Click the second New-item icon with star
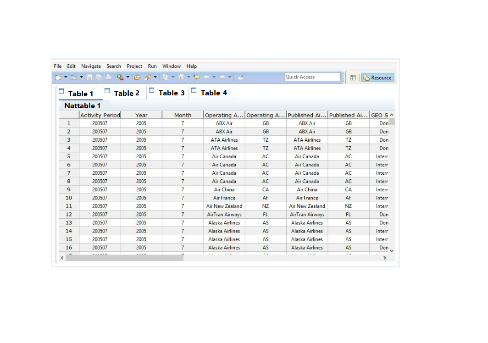This screenshot has height=343, width=488. pos(74,77)
